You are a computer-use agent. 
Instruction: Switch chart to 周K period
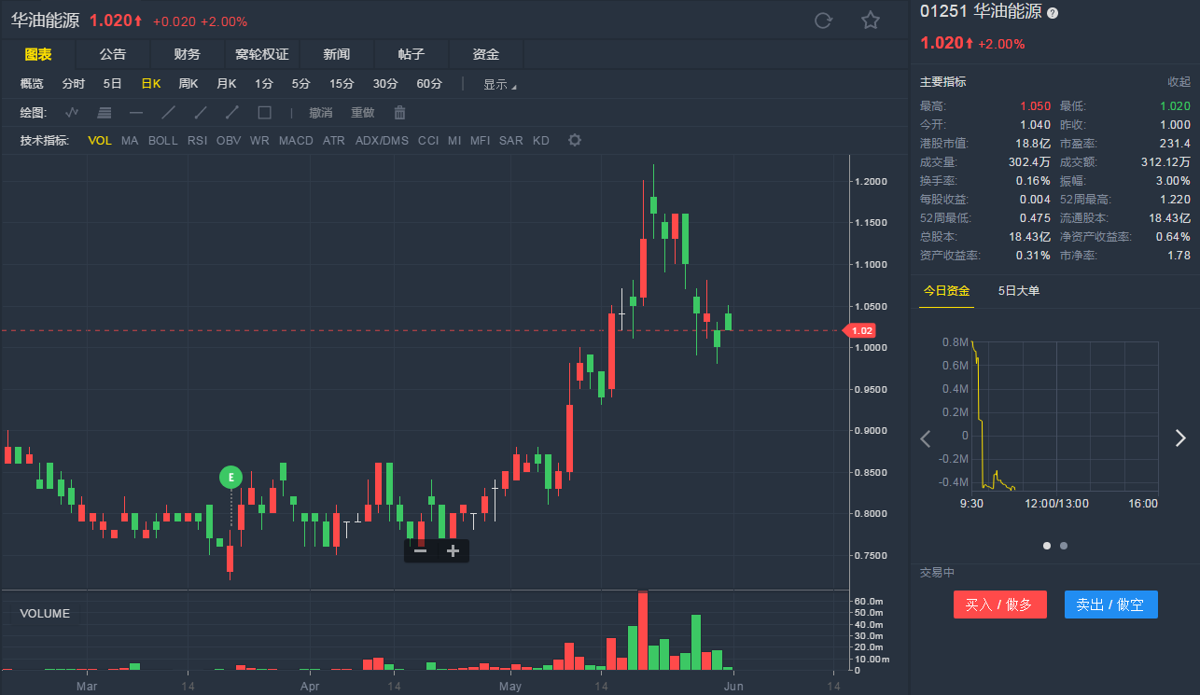tap(188, 84)
